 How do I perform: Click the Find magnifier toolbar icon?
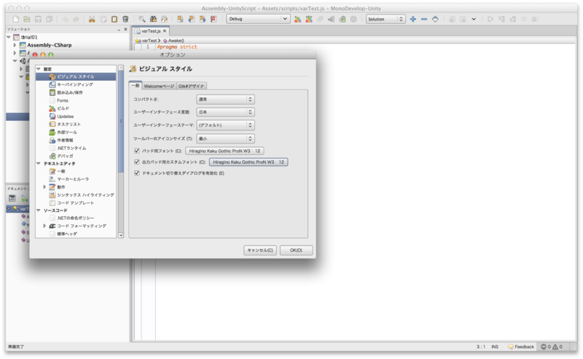pos(142,19)
